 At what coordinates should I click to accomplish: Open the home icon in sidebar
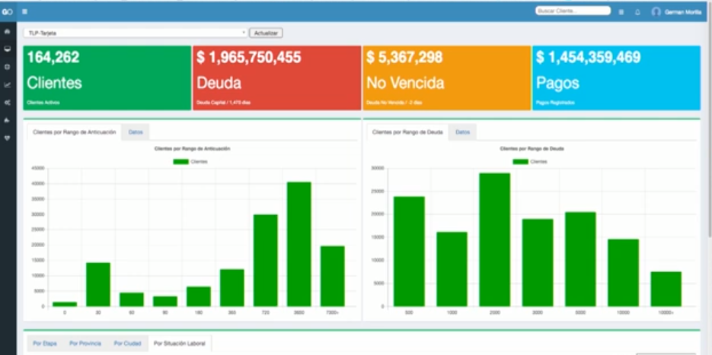8,31
